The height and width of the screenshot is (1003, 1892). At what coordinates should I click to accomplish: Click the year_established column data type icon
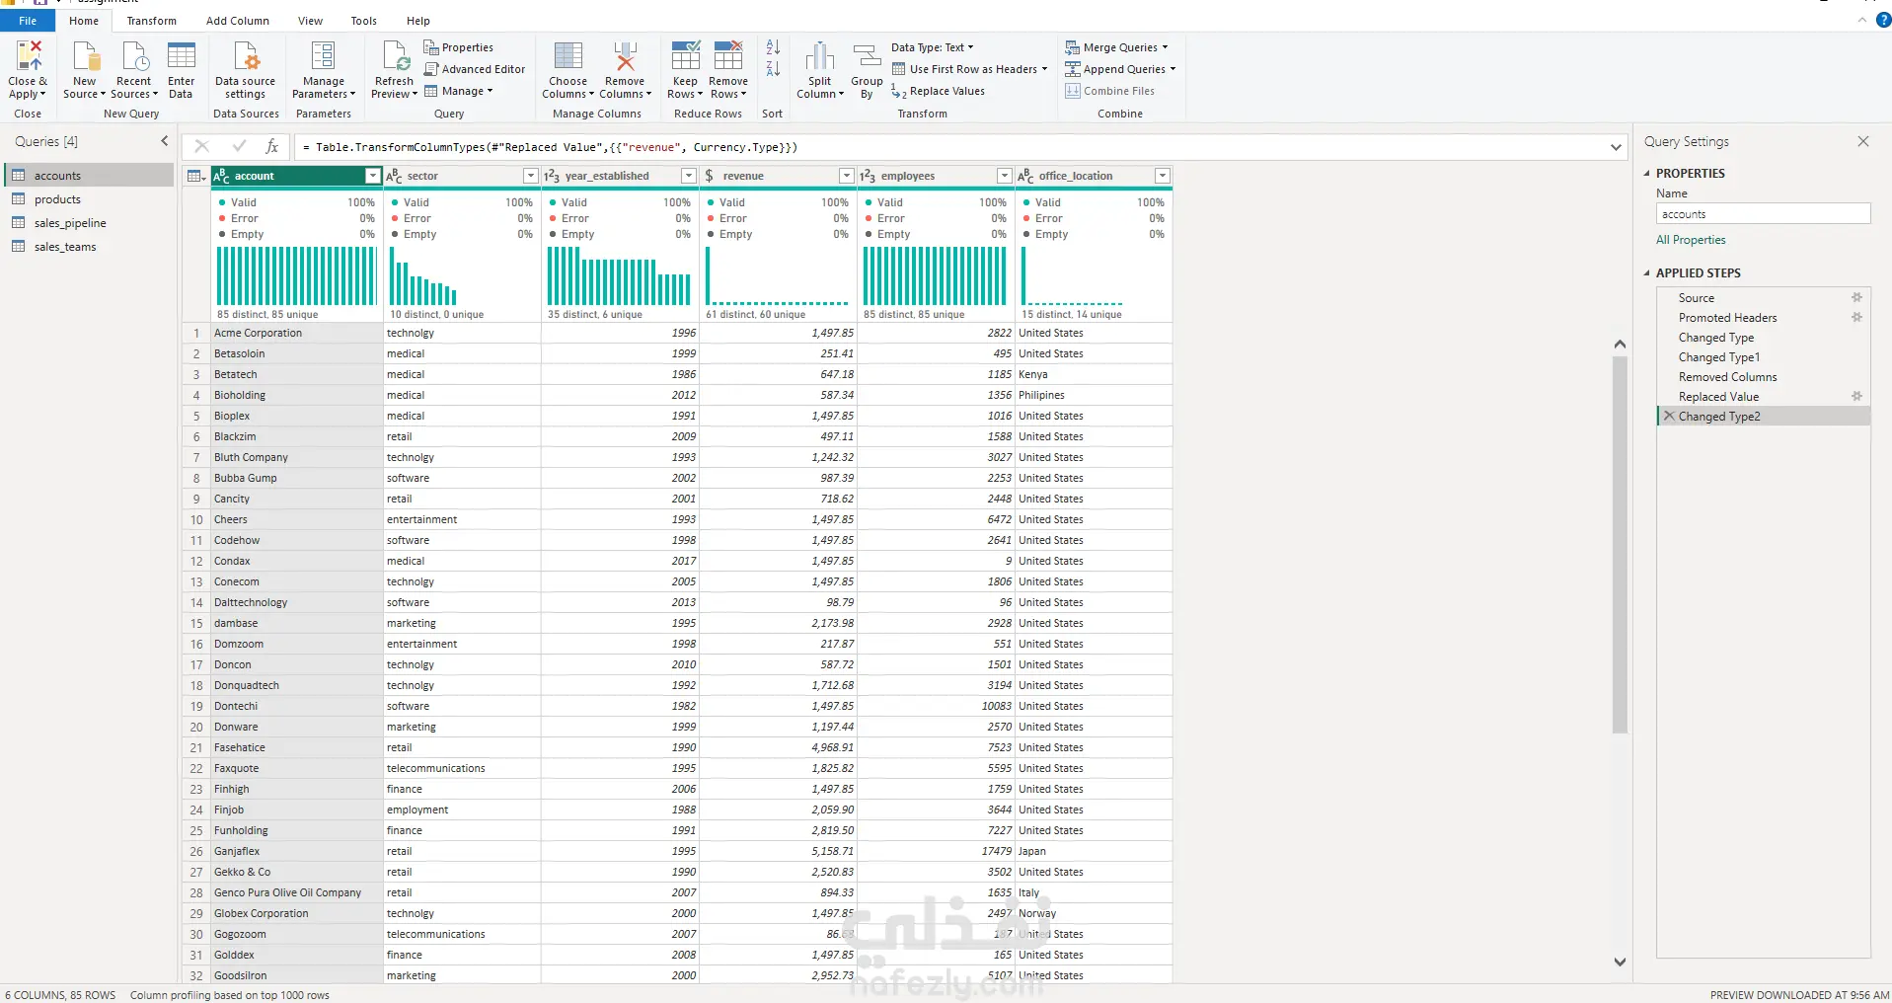552,176
